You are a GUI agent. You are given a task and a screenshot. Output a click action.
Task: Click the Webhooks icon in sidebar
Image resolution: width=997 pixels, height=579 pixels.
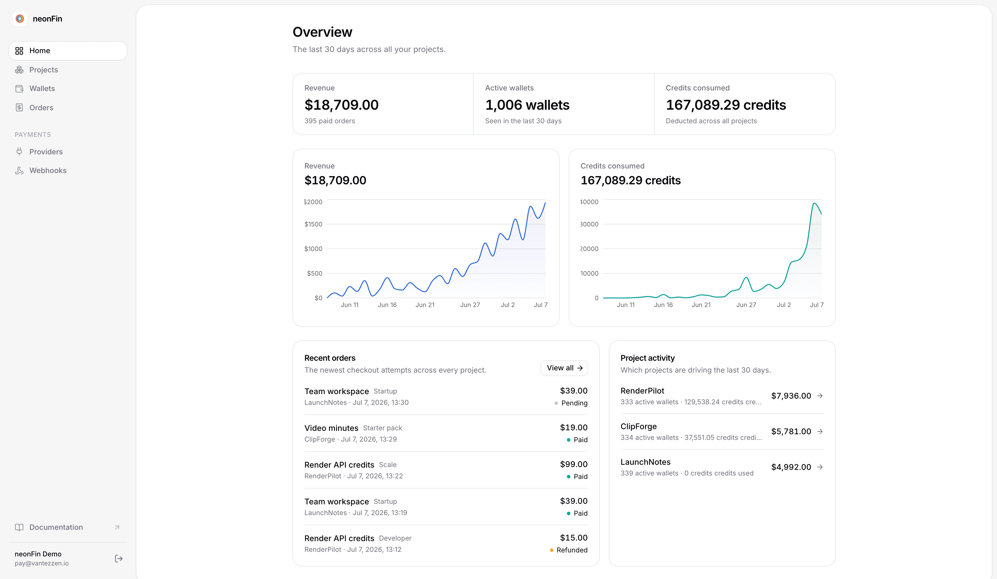pos(19,170)
